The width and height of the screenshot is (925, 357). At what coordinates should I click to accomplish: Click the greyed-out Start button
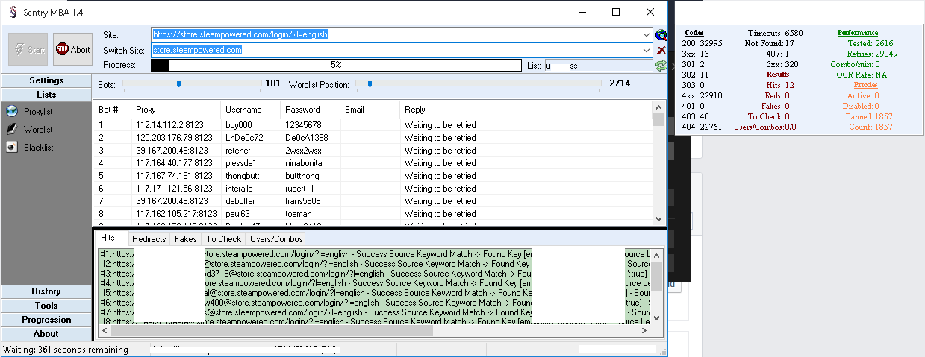(28, 49)
